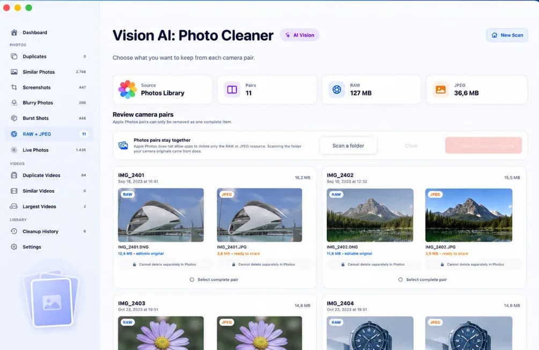539x350 pixels.
Task: Click the stacked photos illustration in sidebar
Action: click(x=51, y=298)
